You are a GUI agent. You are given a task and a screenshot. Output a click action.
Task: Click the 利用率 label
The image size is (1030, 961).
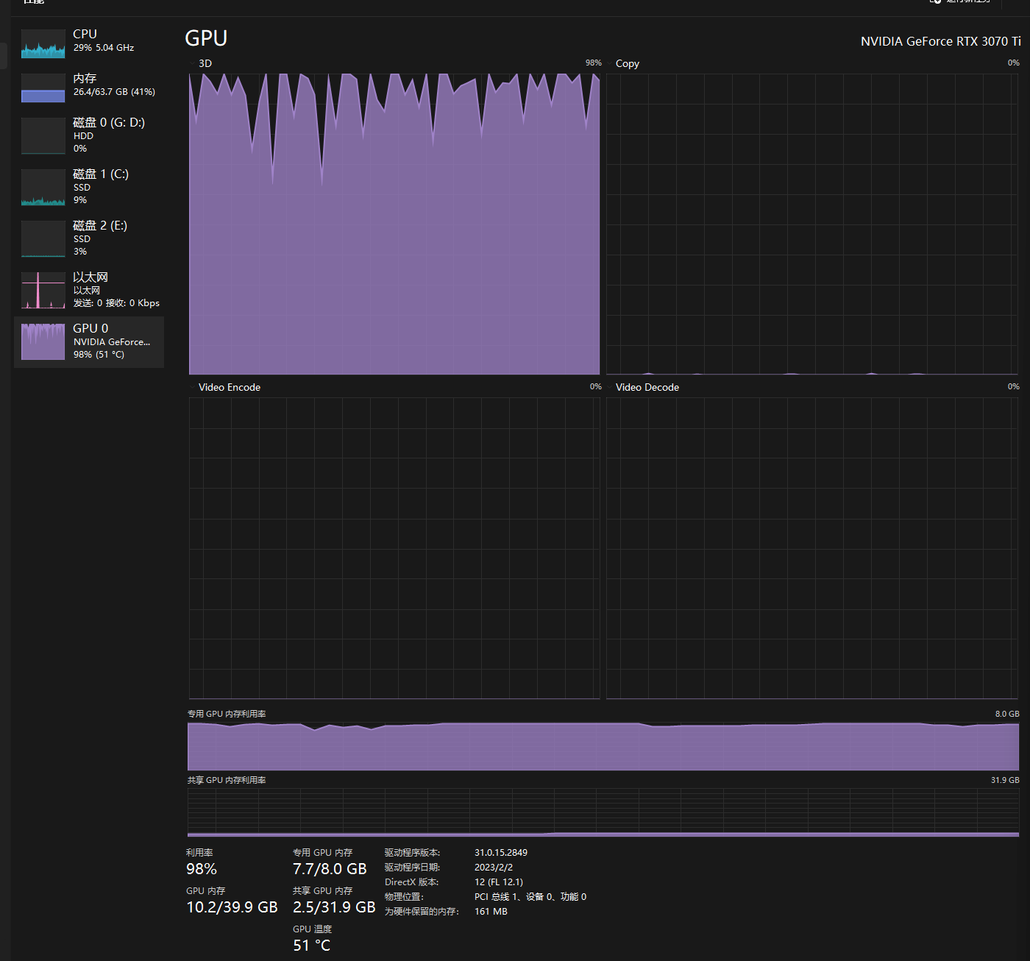tap(199, 853)
